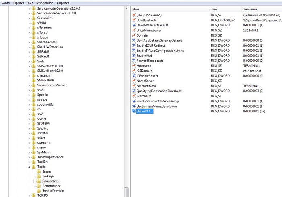
Task: Expand the Parameters subkey arrow
Action: pyautogui.click(x=34, y=181)
